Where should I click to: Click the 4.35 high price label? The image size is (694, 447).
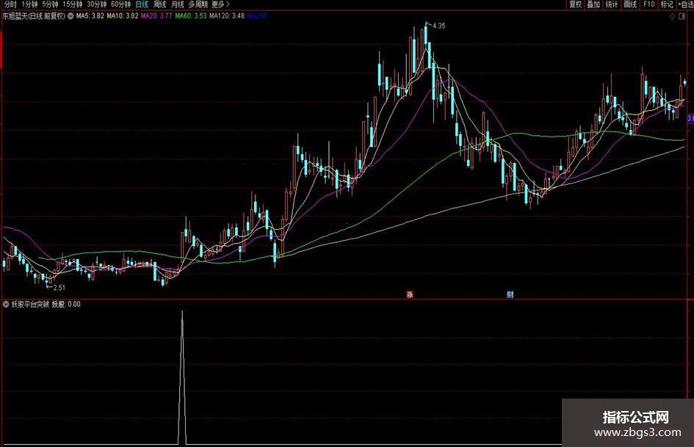pyautogui.click(x=438, y=26)
